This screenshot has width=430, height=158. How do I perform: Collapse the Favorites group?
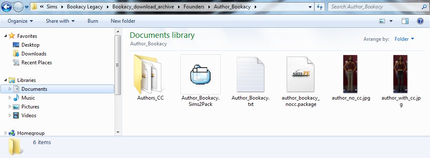[6, 36]
